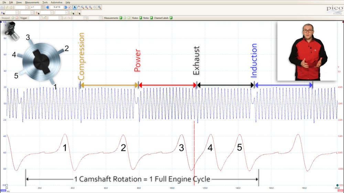Image resolution: width=344 pixels, height=193 pixels.
Task: Open the Measurements menu
Action: pos(32,2)
